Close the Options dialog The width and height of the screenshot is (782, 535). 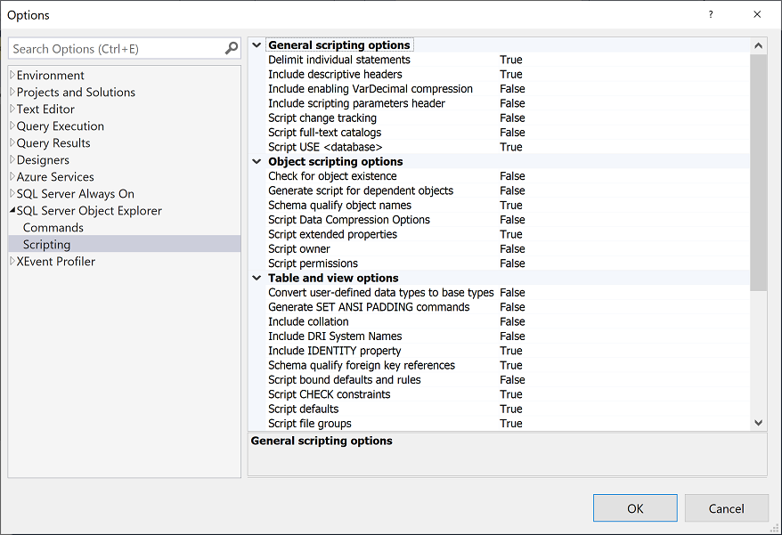click(757, 14)
